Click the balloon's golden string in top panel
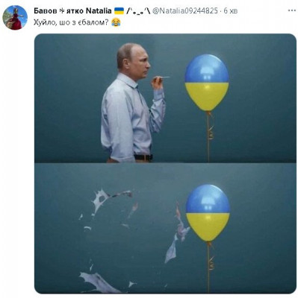298x298 pixels. point(209,136)
